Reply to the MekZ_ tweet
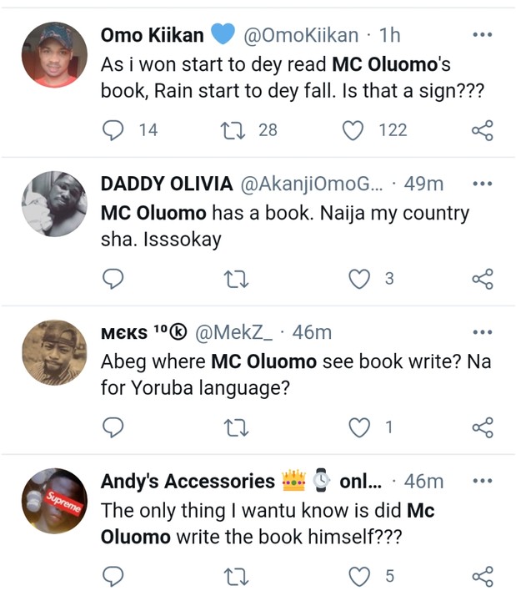 point(113,427)
